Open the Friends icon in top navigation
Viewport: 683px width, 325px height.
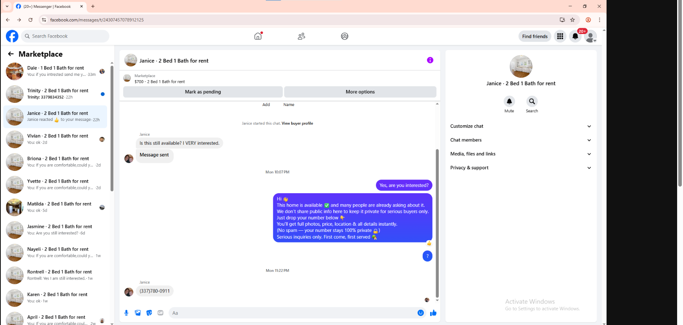click(301, 36)
